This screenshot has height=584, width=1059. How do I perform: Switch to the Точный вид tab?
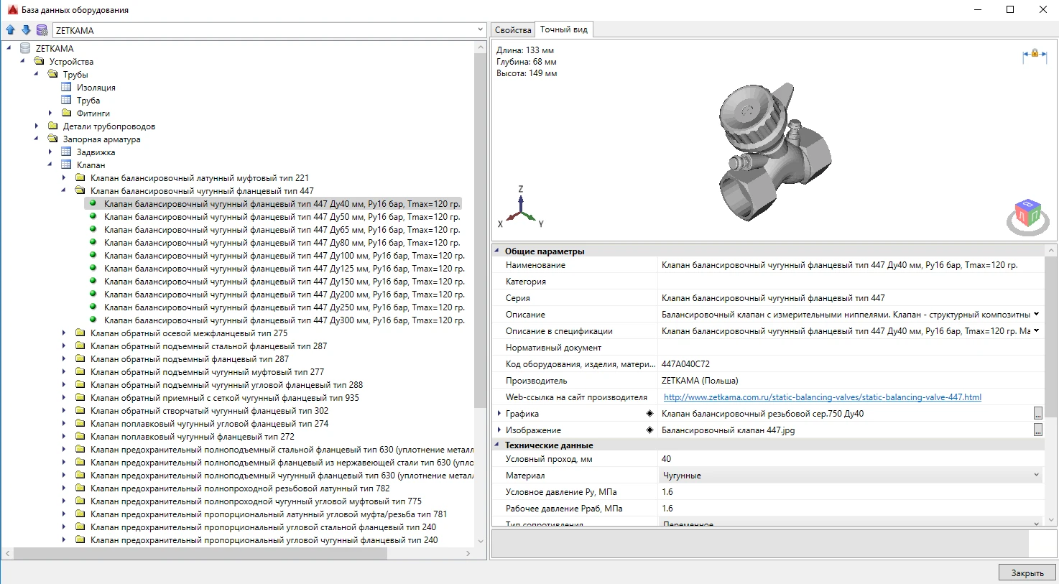[563, 29]
